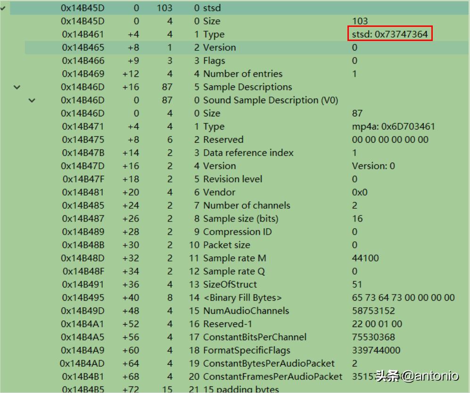Click the sample size value '16'
The width and height of the screenshot is (470, 393).
(357, 219)
